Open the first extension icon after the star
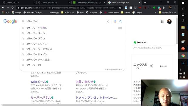 click(126, 8)
